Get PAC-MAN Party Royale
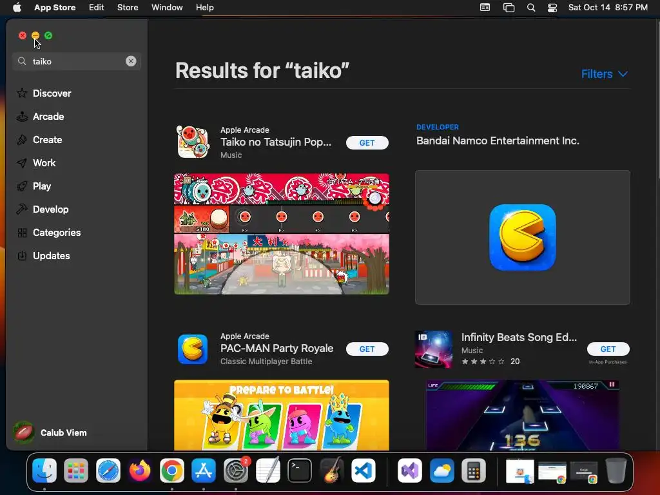 (367, 349)
